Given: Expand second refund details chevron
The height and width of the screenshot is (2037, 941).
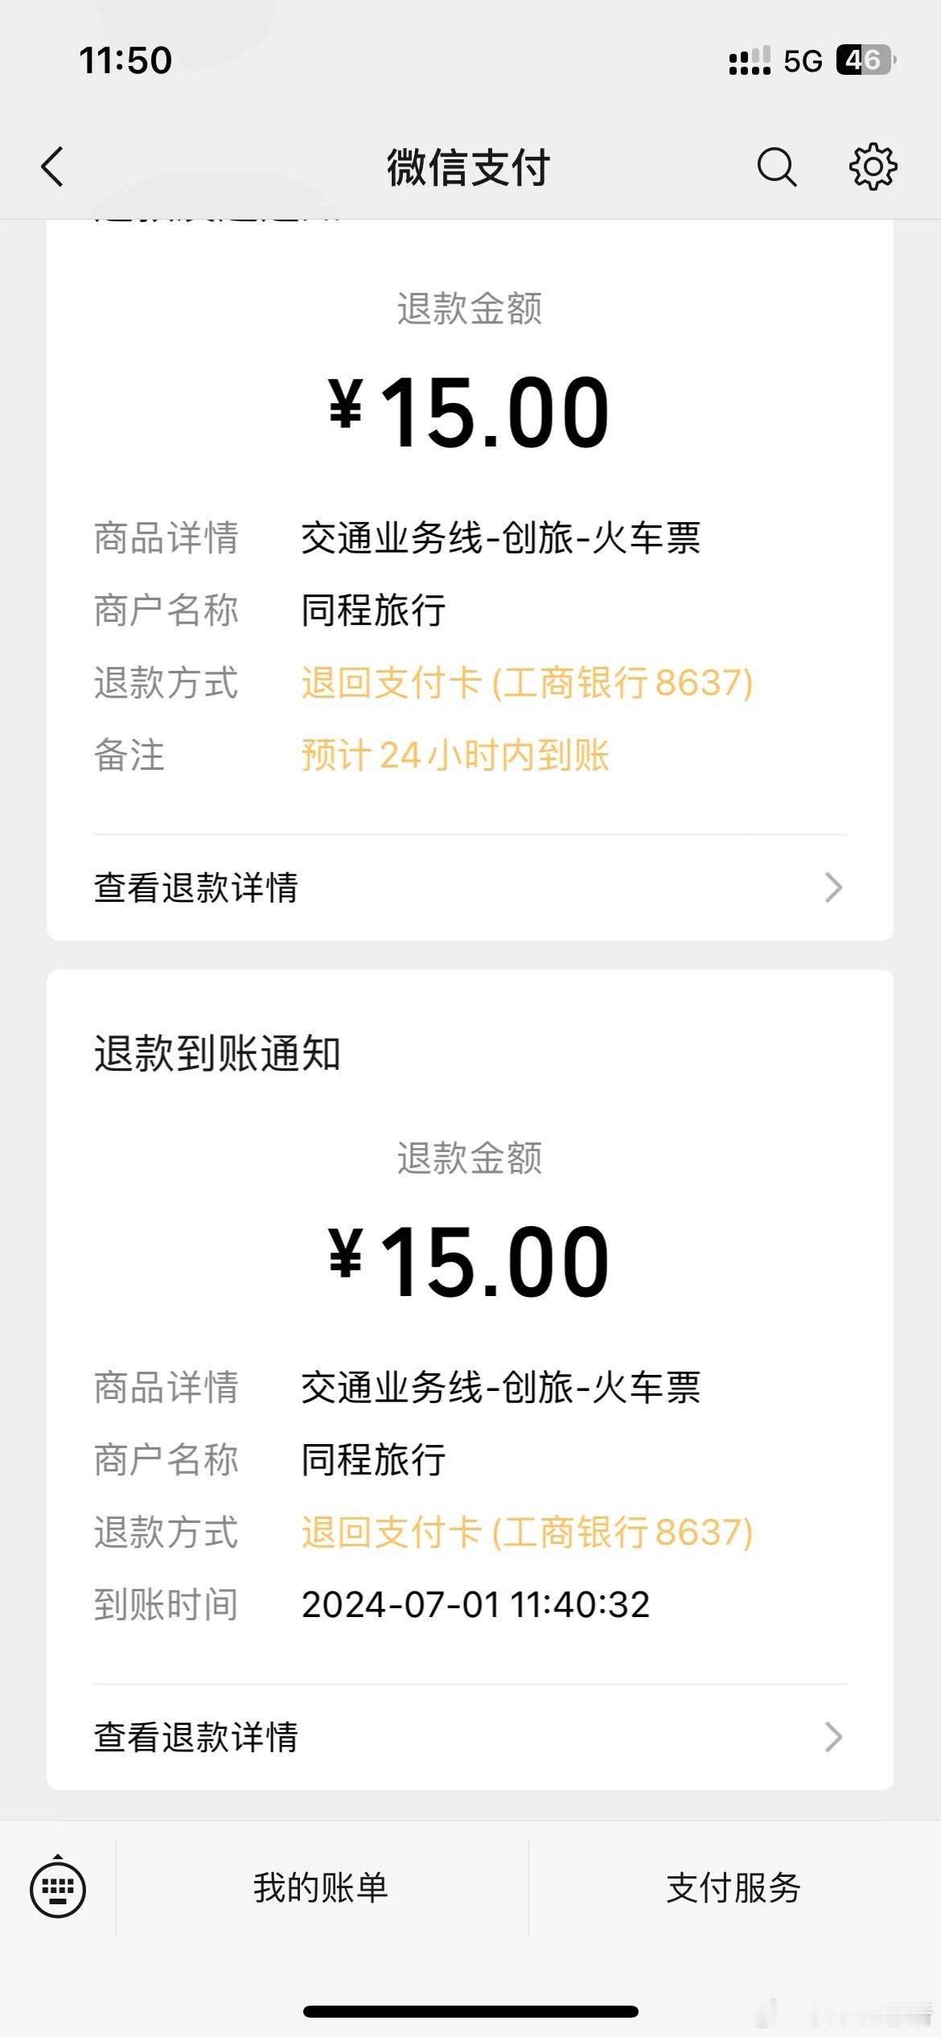Looking at the screenshot, I should 834,1737.
